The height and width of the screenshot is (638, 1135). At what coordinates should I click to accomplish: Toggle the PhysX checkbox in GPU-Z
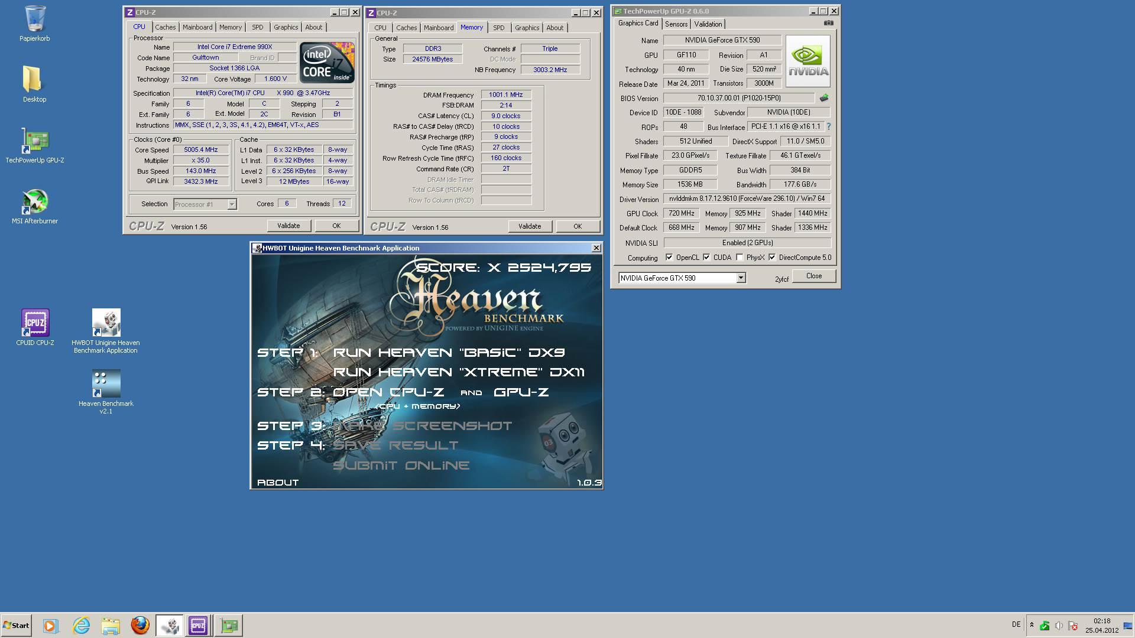(740, 258)
